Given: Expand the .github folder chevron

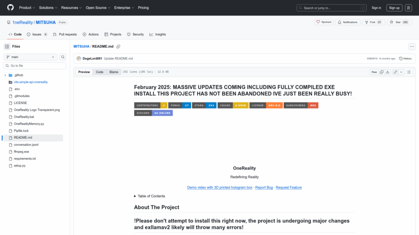Looking at the screenshot, I should tap(5, 75).
